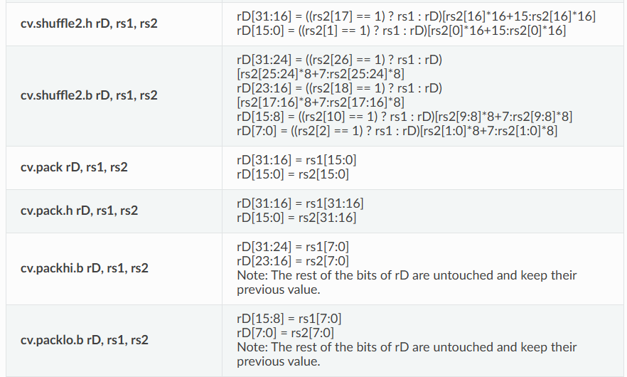
Task: Click the text rD[15:0] = rs2[15:0]
Action: [x=293, y=174]
